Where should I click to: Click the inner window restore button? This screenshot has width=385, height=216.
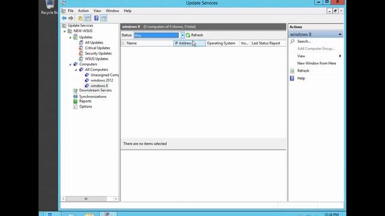[x=335, y=11]
